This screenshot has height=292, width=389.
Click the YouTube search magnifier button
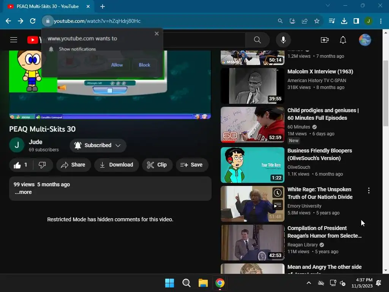pos(257,40)
